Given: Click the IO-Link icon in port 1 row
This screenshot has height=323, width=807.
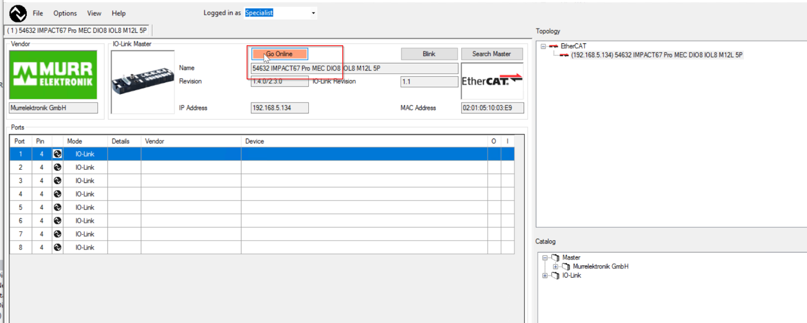Looking at the screenshot, I should point(57,154).
